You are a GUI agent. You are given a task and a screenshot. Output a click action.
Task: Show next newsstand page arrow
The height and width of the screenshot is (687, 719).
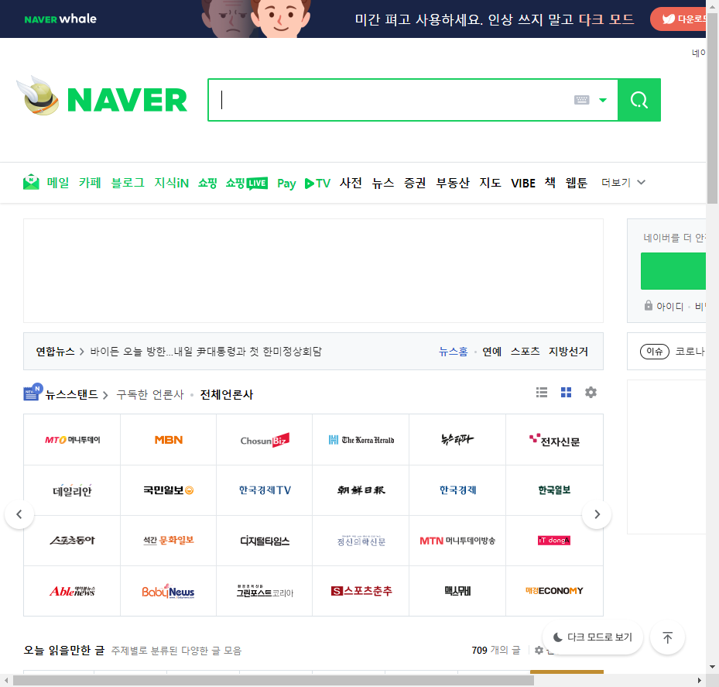(597, 514)
